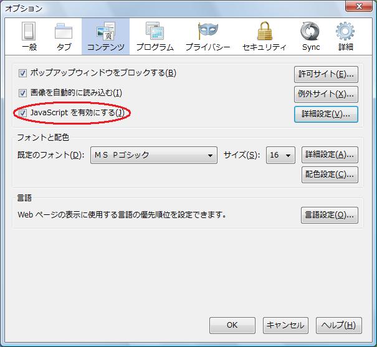377x347 pixels.
Task: Toggle ポップアップウィンドウをブロックする checkbox
Action: 22,73
